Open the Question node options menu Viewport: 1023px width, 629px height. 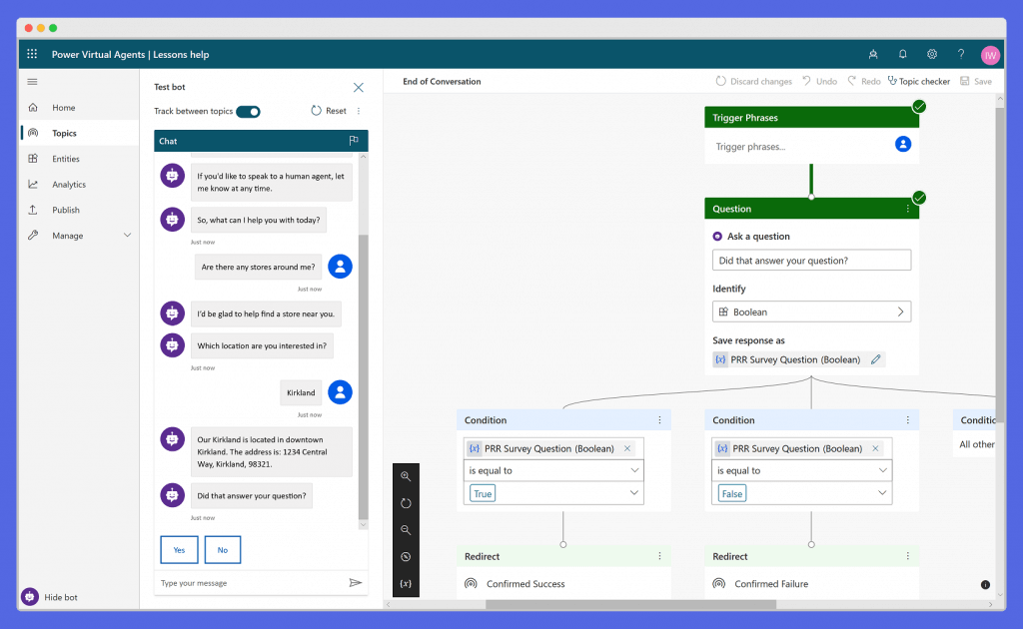coord(907,209)
